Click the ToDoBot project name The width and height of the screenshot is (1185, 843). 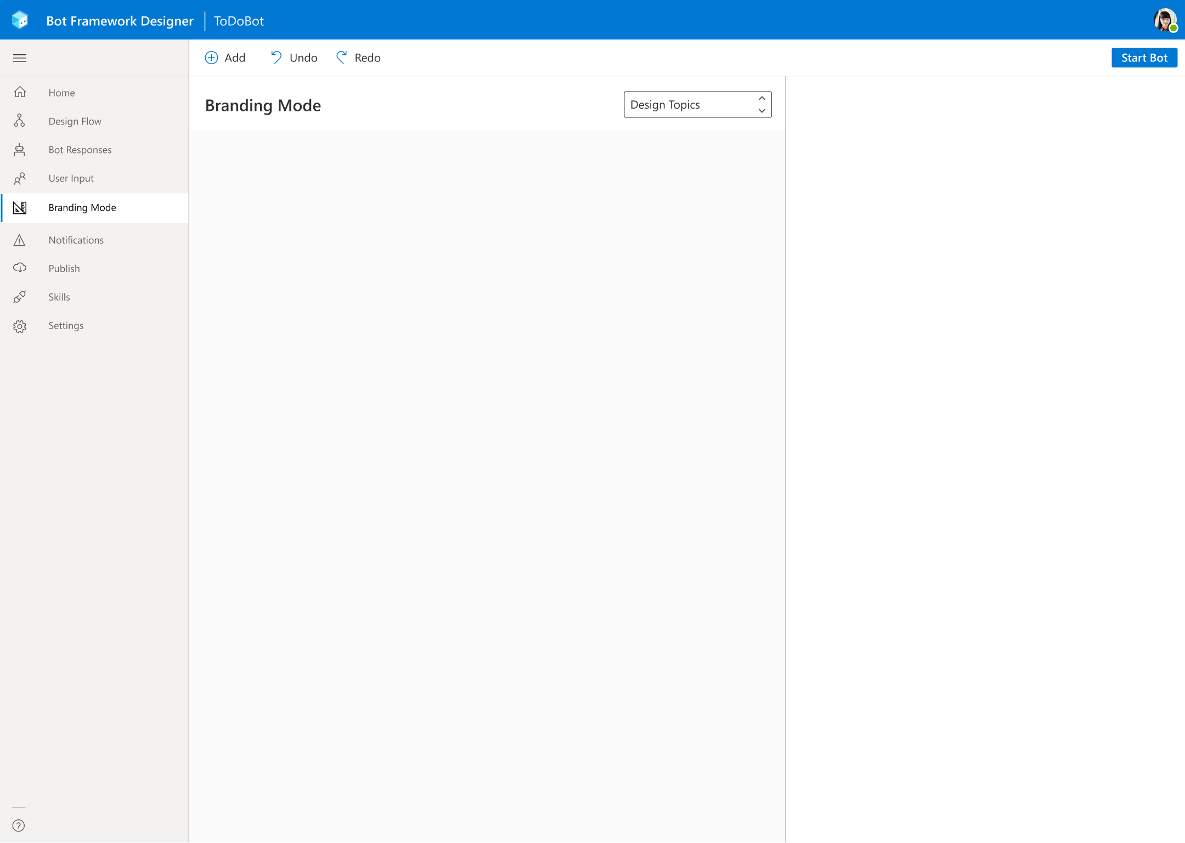pyautogui.click(x=239, y=21)
